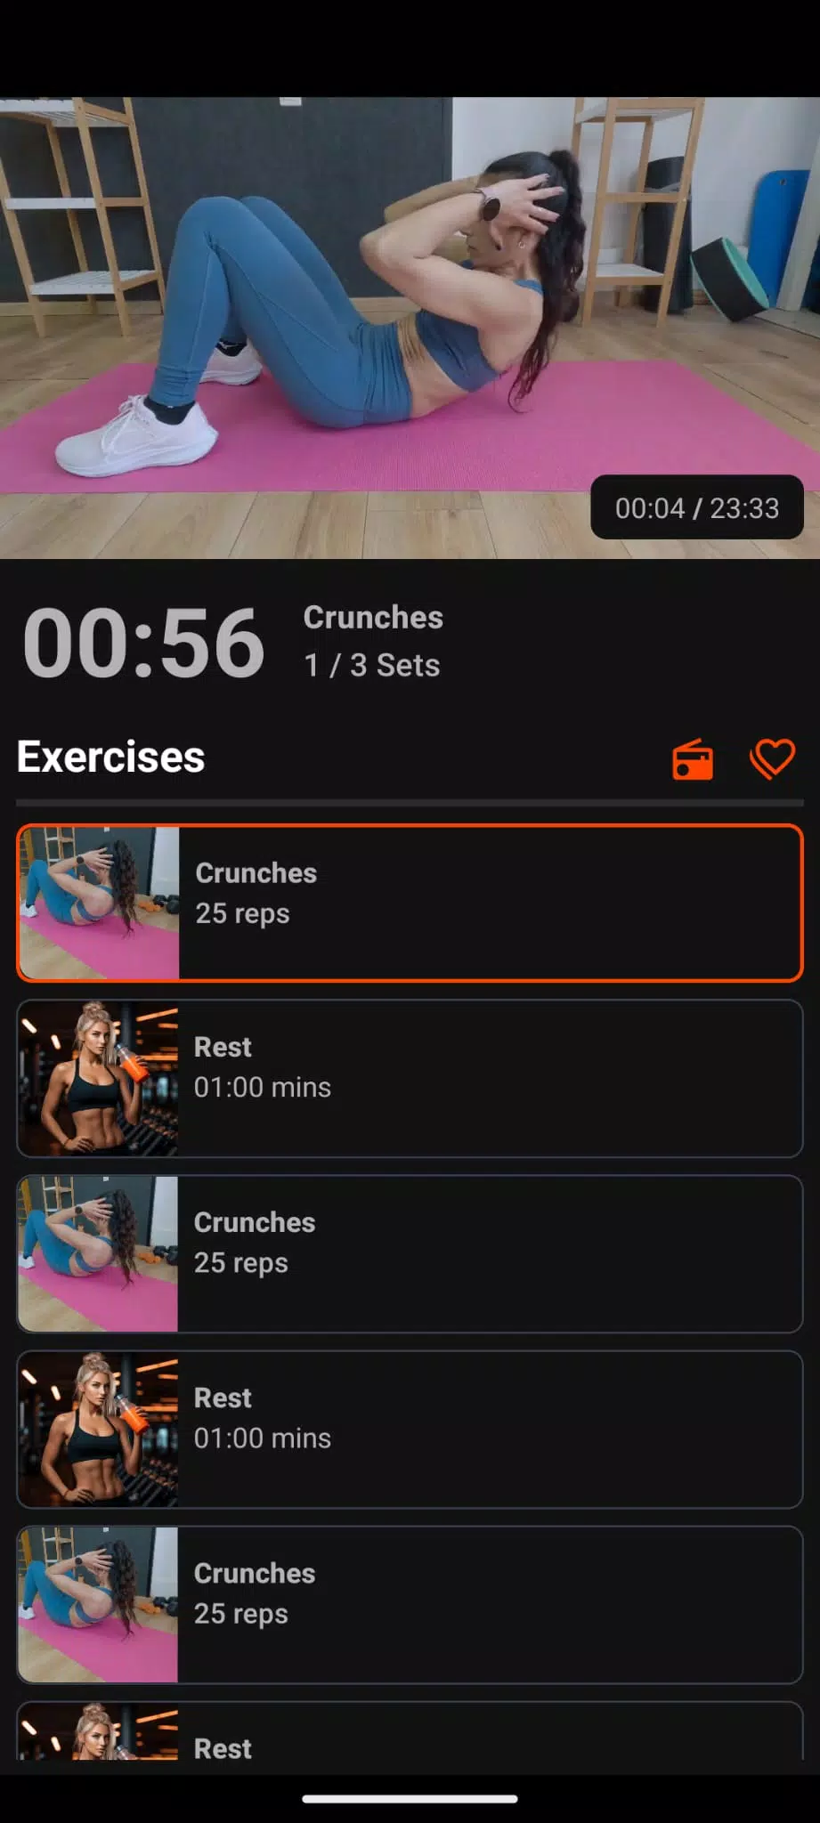Screen dimensions: 820x1823
Task: Select the second Rest 01:00 mins card
Action: click(410, 1429)
